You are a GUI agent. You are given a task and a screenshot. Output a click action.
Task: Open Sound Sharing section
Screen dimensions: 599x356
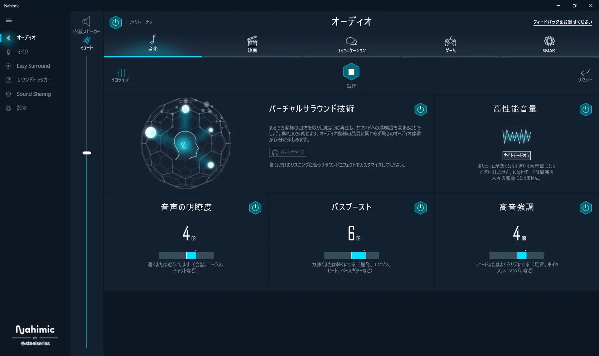pos(33,94)
